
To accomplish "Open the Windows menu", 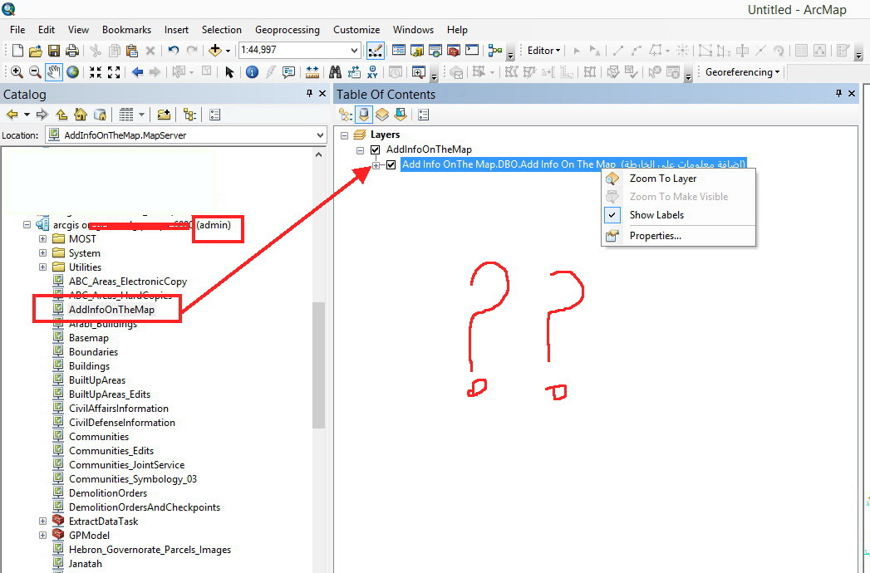I will [413, 30].
